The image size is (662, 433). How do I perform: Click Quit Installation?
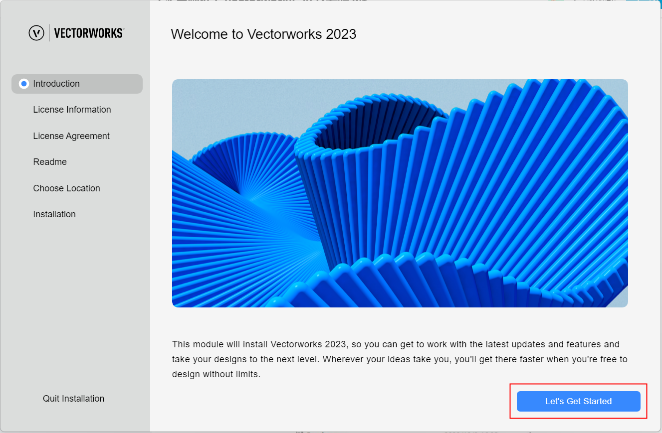pos(73,399)
